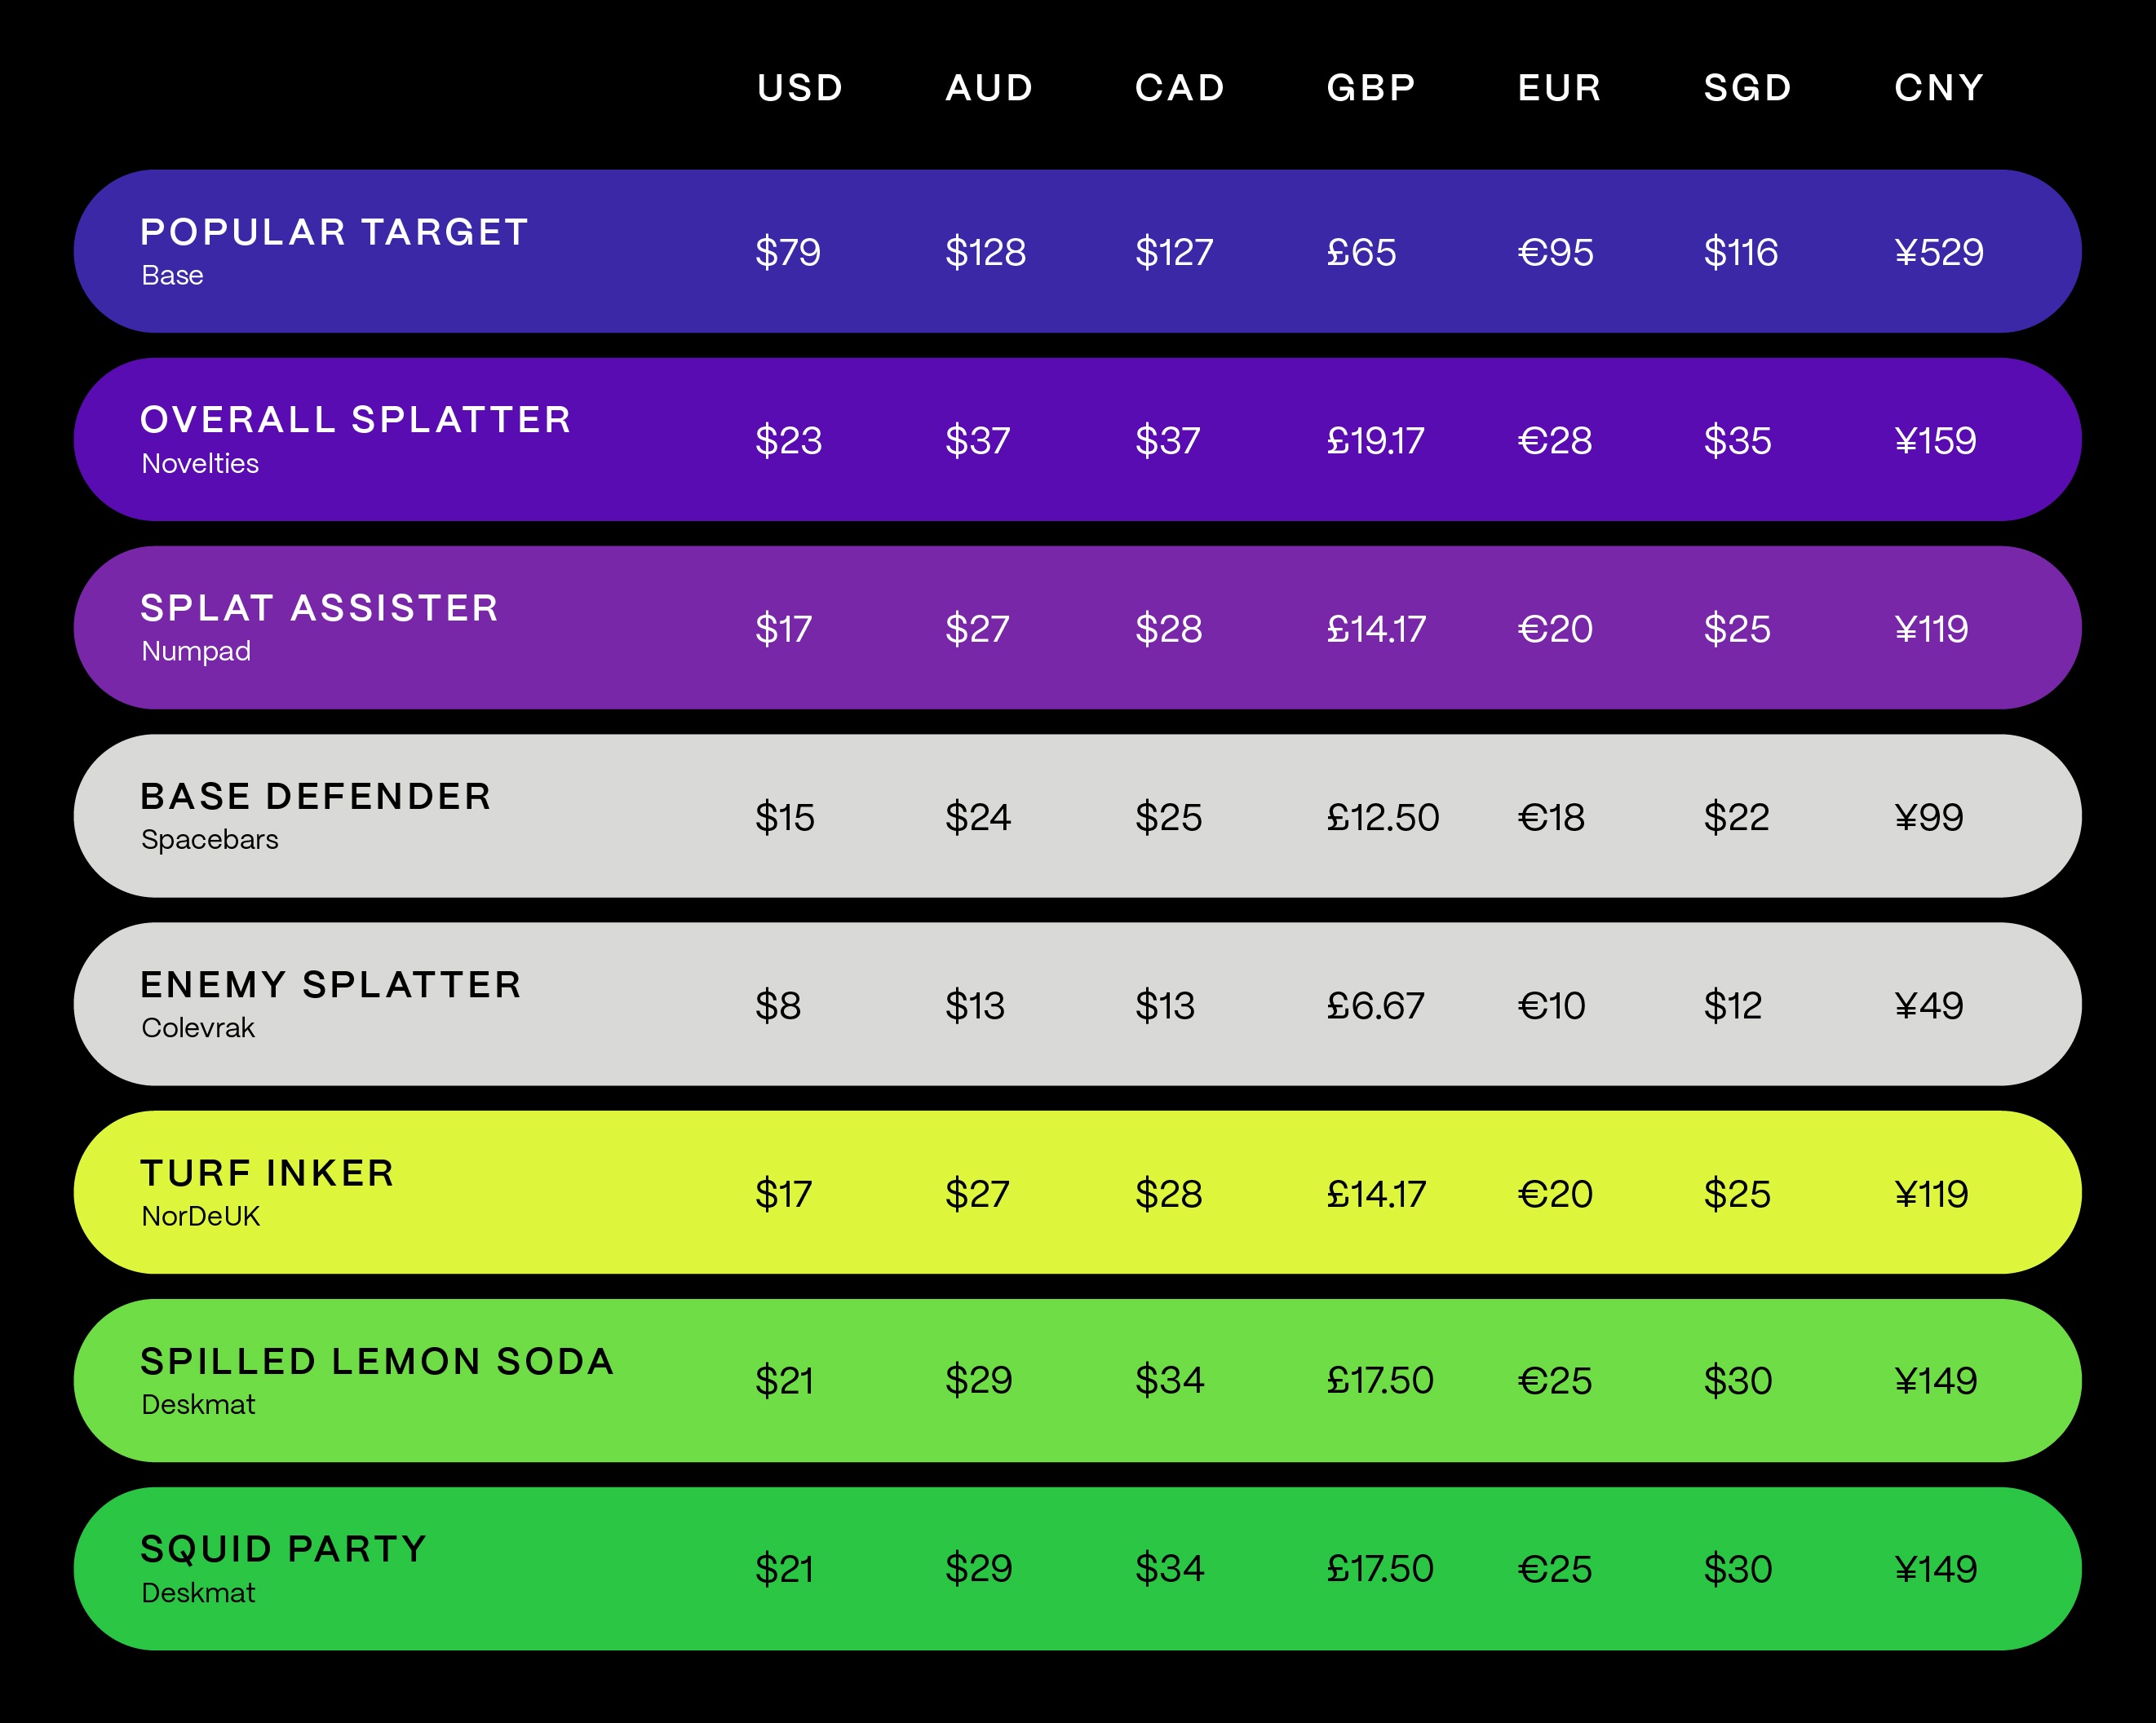Image resolution: width=2156 pixels, height=1723 pixels.
Task: Click the SQUID PARTY title
Action: point(284,1549)
